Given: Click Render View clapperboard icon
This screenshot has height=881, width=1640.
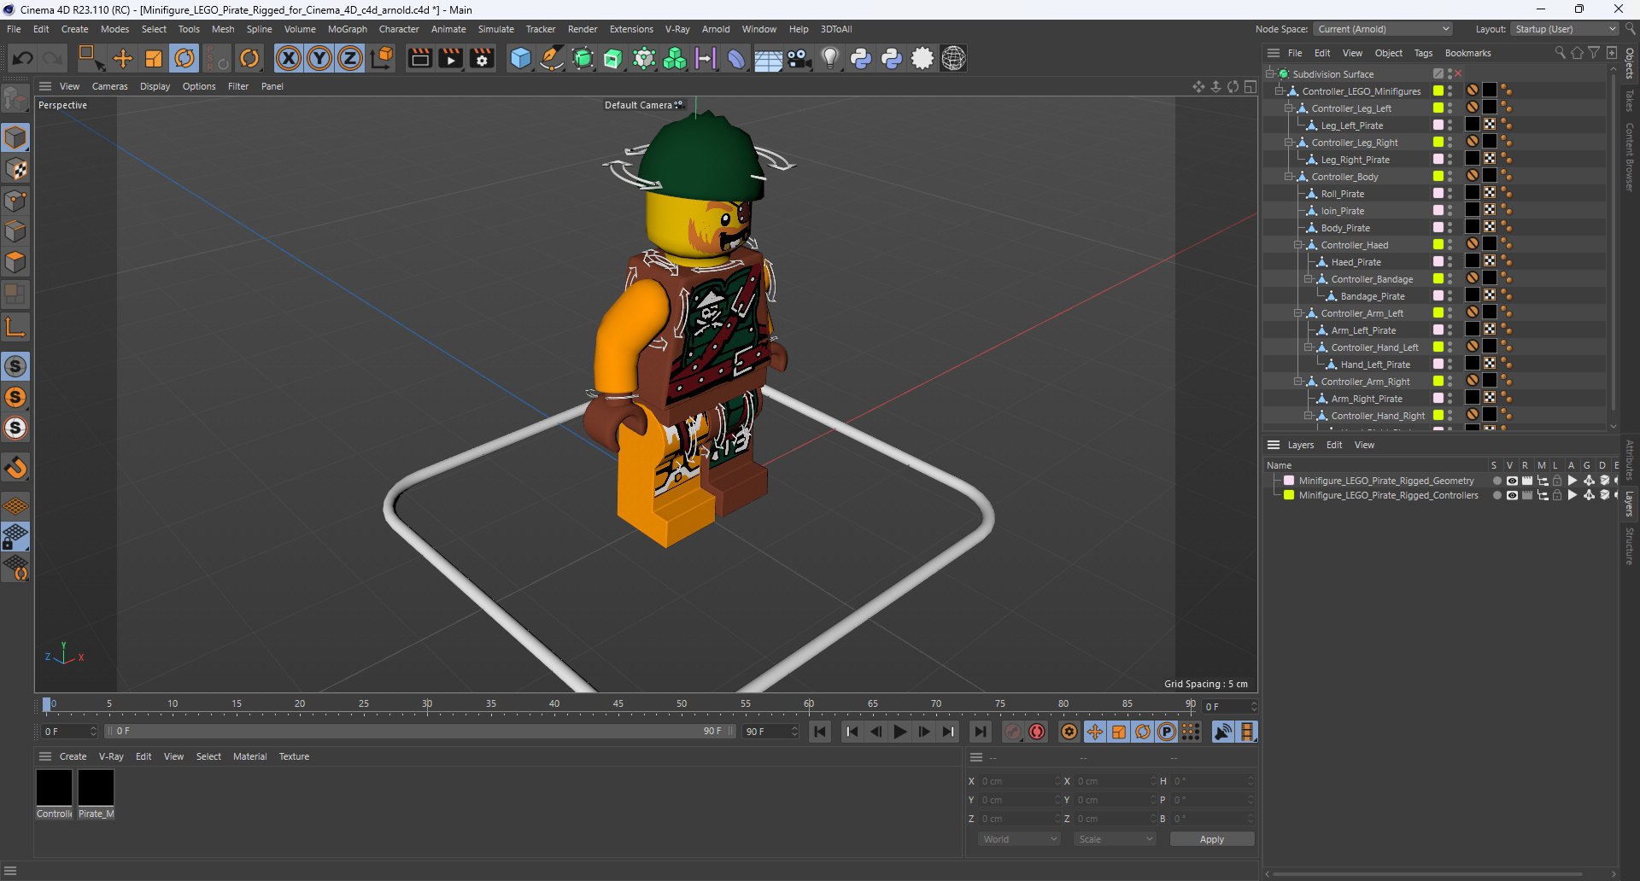Looking at the screenshot, I should [419, 58].
